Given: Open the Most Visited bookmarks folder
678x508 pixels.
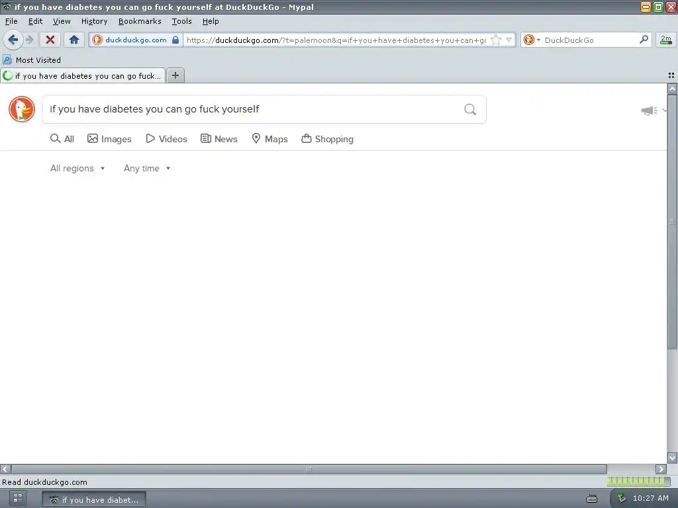Looking at the screenshot, I should [x=32, y=60].
